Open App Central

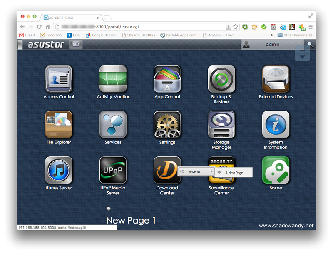(167, 79)
